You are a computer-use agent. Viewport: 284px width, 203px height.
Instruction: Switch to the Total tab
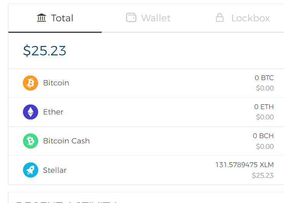(55, 18)
